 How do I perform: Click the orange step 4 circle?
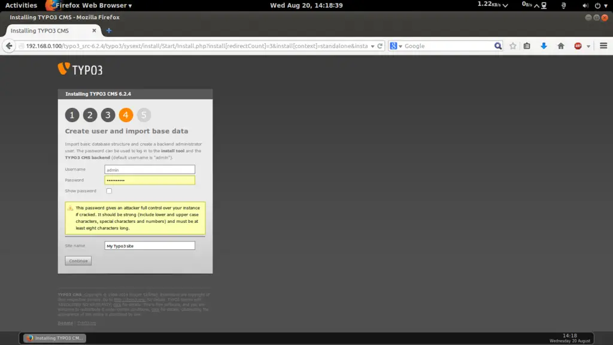point(126,115)
